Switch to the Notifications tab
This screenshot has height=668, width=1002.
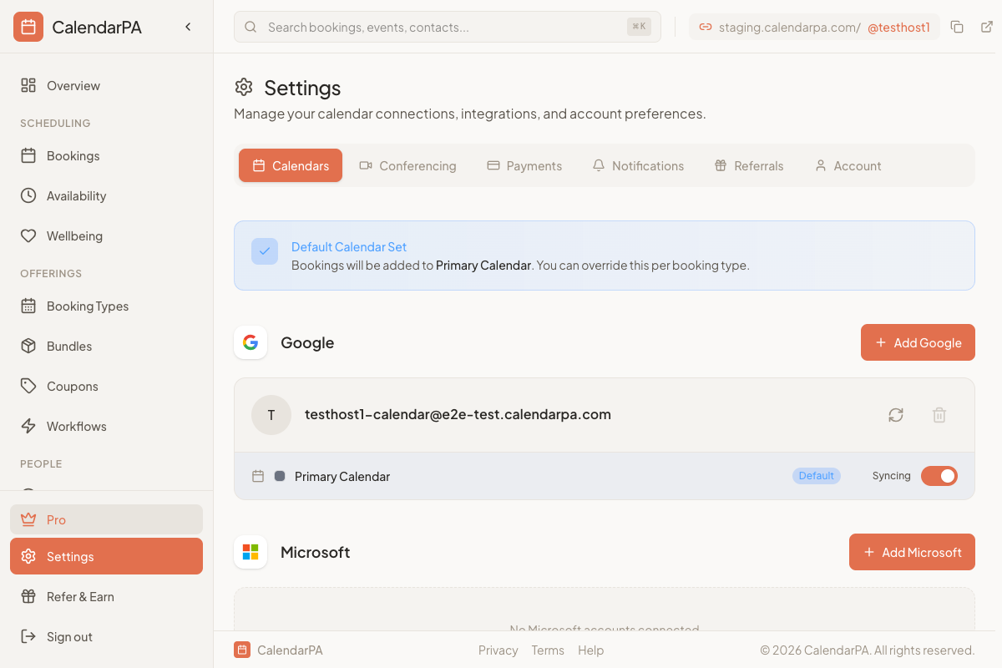pos(638,165)
